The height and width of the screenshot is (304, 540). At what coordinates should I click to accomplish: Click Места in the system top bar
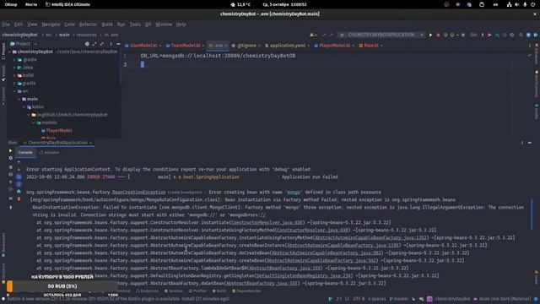(x=31, y=4)
